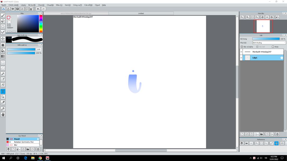The height and width of the screenshot is (161, 287).
Task: Click the brush size value field 209
Action: point(38,49)
